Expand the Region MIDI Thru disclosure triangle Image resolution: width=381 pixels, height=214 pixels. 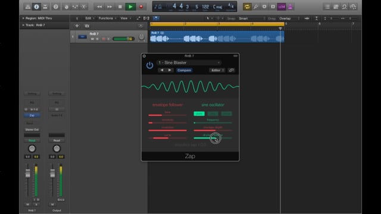click(23, 18)
